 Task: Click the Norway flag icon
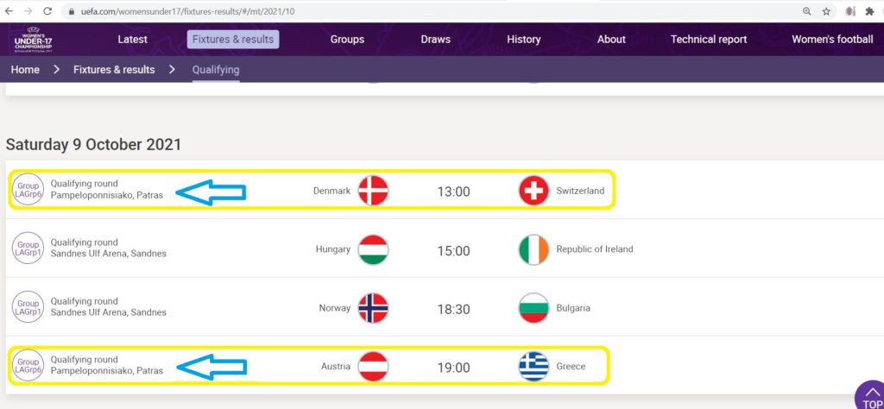click(373, 308)
